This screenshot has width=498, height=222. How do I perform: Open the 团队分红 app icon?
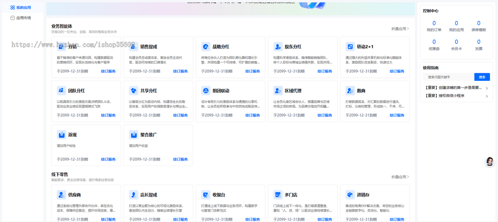coord(61,91)
